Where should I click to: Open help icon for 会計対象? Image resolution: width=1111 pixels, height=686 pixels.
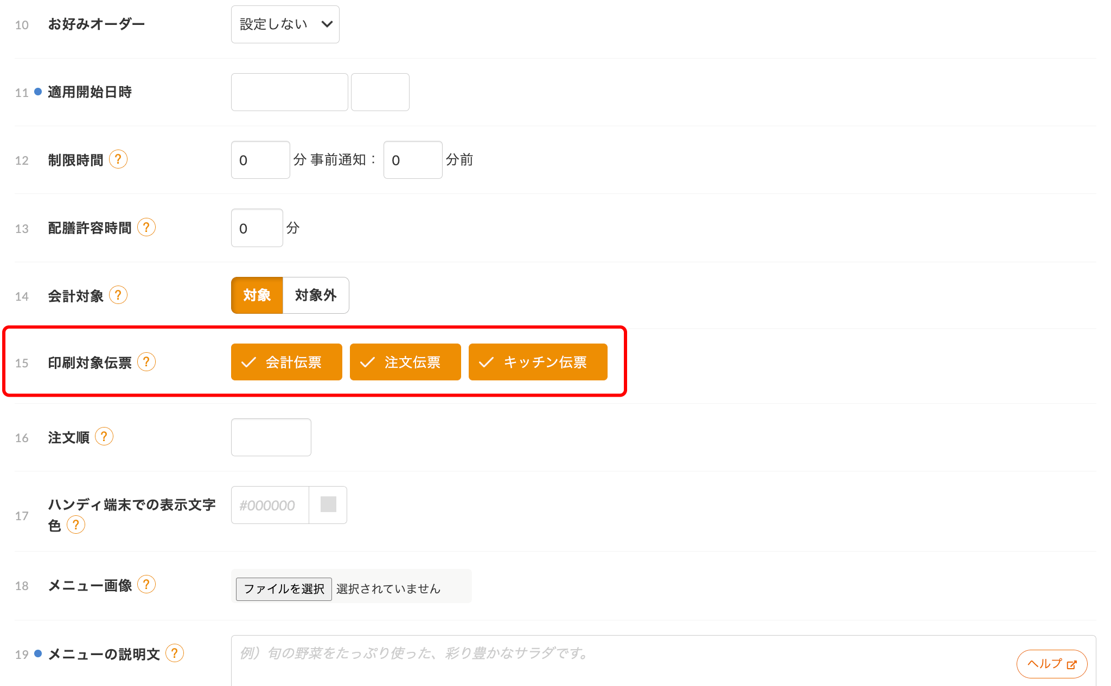pyautogui.click(x=118, y=295)
